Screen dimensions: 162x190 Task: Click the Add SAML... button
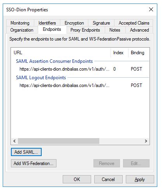[x=26, y=152]
